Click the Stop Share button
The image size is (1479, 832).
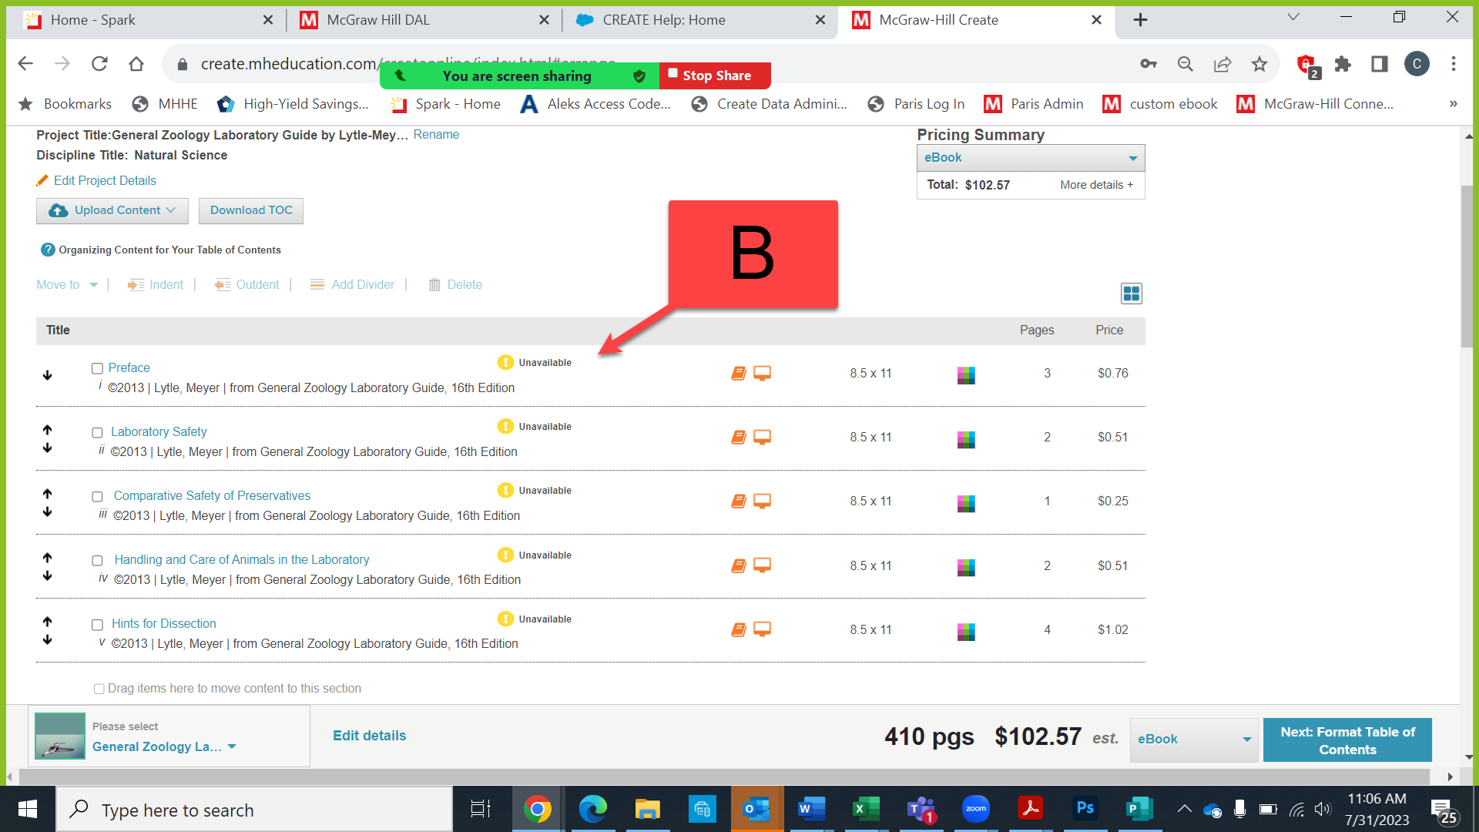coord(714,75)
